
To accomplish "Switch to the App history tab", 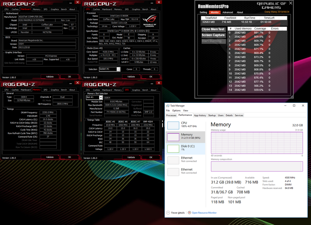I will coord(200,115).
